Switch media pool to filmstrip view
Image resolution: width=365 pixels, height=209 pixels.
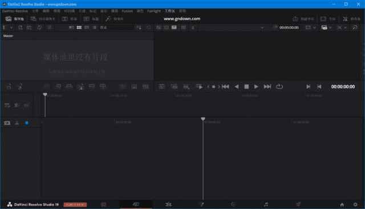pos(87,27)
